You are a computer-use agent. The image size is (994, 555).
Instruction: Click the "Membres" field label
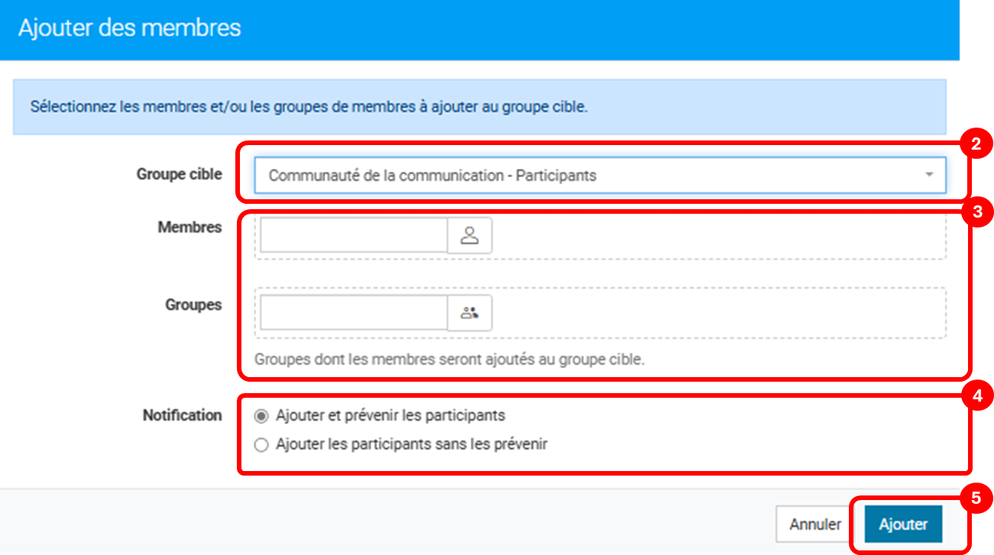point(190,227)
